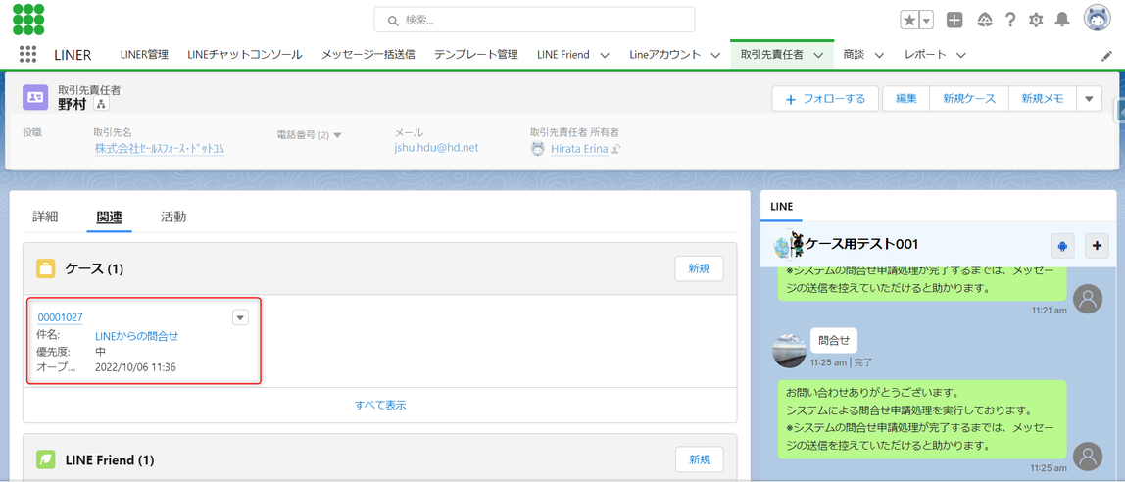The image size is (1125, 482).
Task: Expand the レポート tab chevron
Action: (x=961, y=55)
